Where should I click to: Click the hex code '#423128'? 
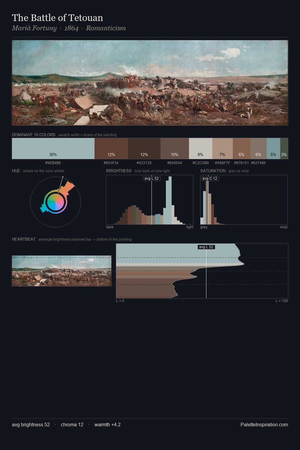(144, 163)
